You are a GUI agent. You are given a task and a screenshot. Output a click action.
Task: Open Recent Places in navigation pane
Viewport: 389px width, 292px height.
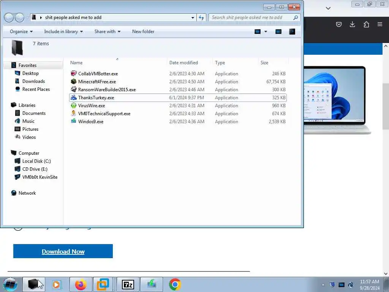[36, 89]
